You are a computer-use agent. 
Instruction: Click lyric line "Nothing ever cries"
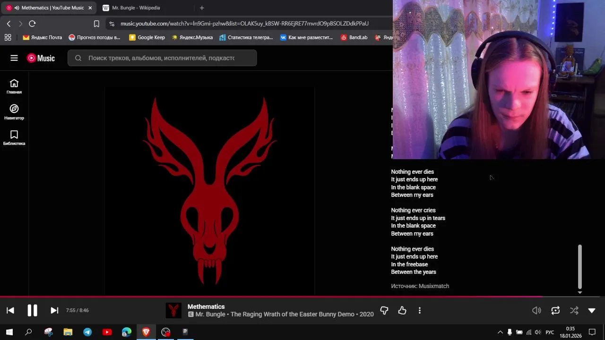413,210
